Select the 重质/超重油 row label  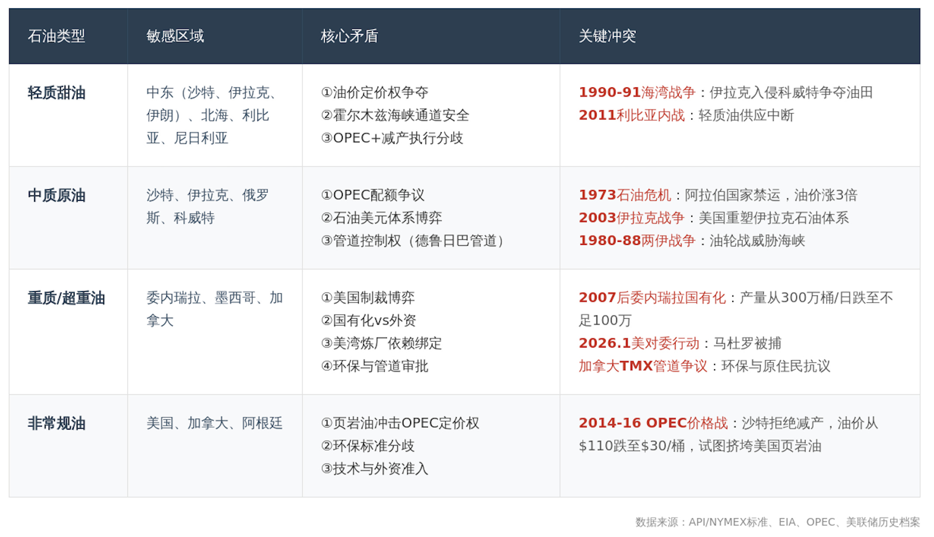(66, 298)
